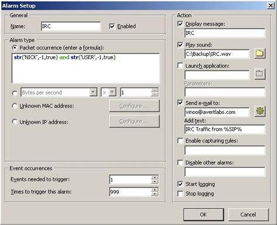Click the Parameters input field

tap(225, 92)
